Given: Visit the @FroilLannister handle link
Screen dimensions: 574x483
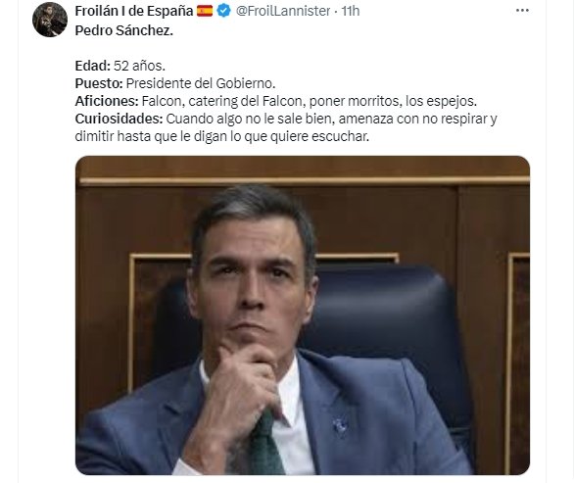Looking at the screenshot, I should click(283, 11).
